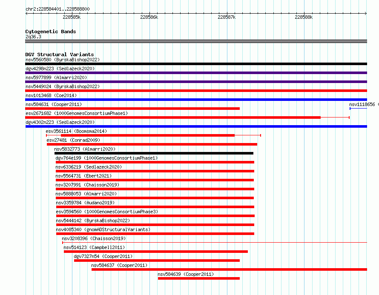Viewport: 379px width, 295px height.
Task: Select the red dgv7327n54 variant bar
Action: pyautogui.click(x=157, y=261)
